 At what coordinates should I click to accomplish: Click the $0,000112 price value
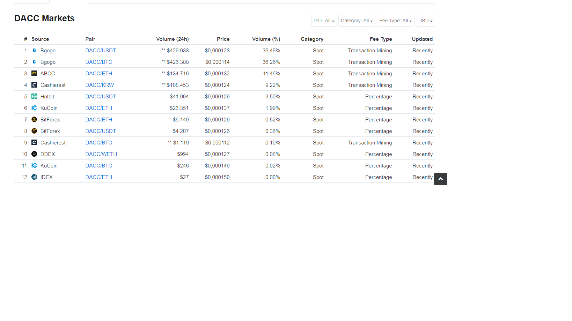pos(217,143)
